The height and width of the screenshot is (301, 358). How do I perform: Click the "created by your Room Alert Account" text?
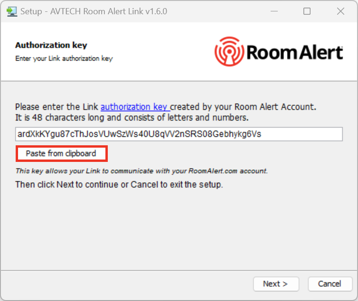[243, 107]
